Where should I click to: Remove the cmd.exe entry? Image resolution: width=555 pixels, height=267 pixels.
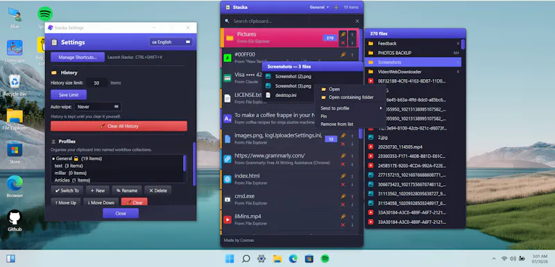(343, 205)
